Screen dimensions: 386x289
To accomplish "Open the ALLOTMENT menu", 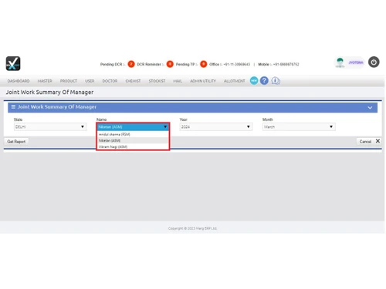I will point(235,81).
